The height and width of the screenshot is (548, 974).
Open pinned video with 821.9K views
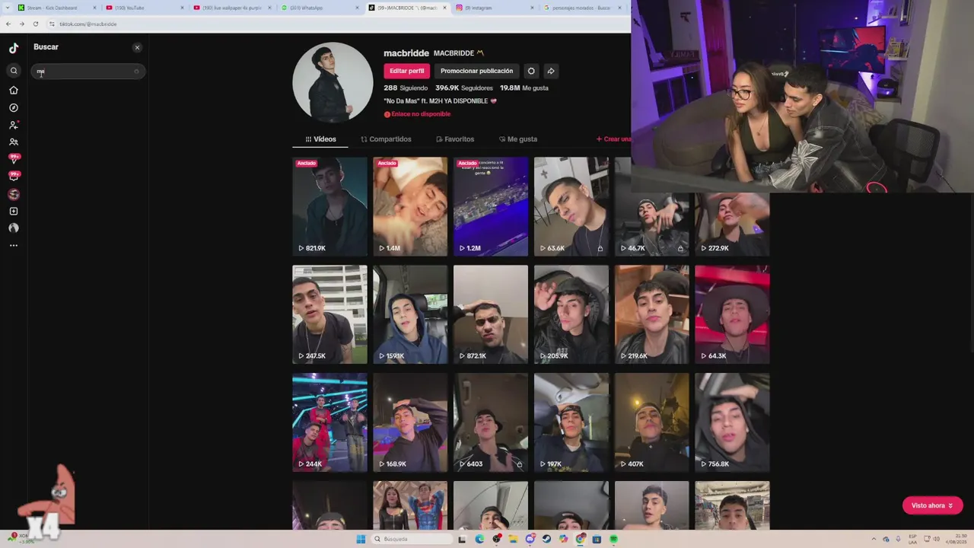pyautogui.click(x=329, y=206)
